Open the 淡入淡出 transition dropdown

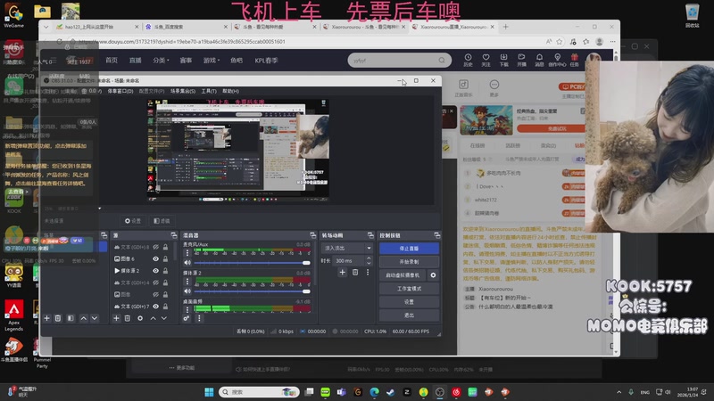347,249
